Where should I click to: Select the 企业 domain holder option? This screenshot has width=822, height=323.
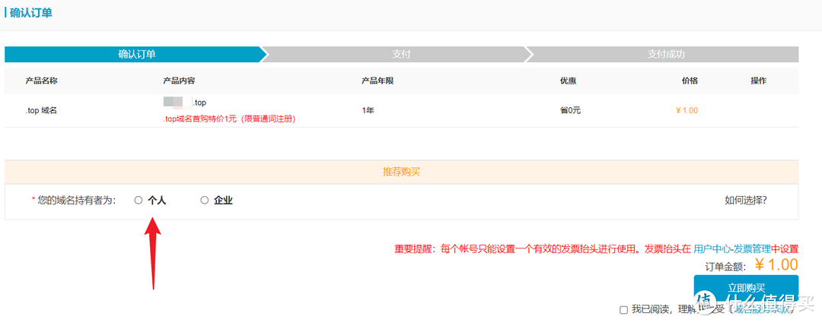click(204, 201)
